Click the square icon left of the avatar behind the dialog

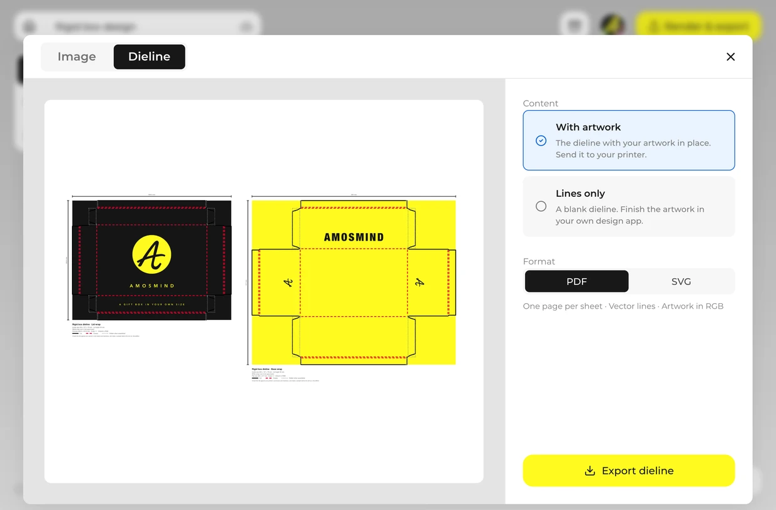[574, 26]
